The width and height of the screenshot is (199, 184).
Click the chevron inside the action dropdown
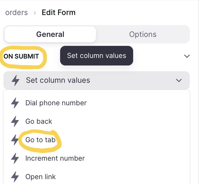[x=179, y=80]
